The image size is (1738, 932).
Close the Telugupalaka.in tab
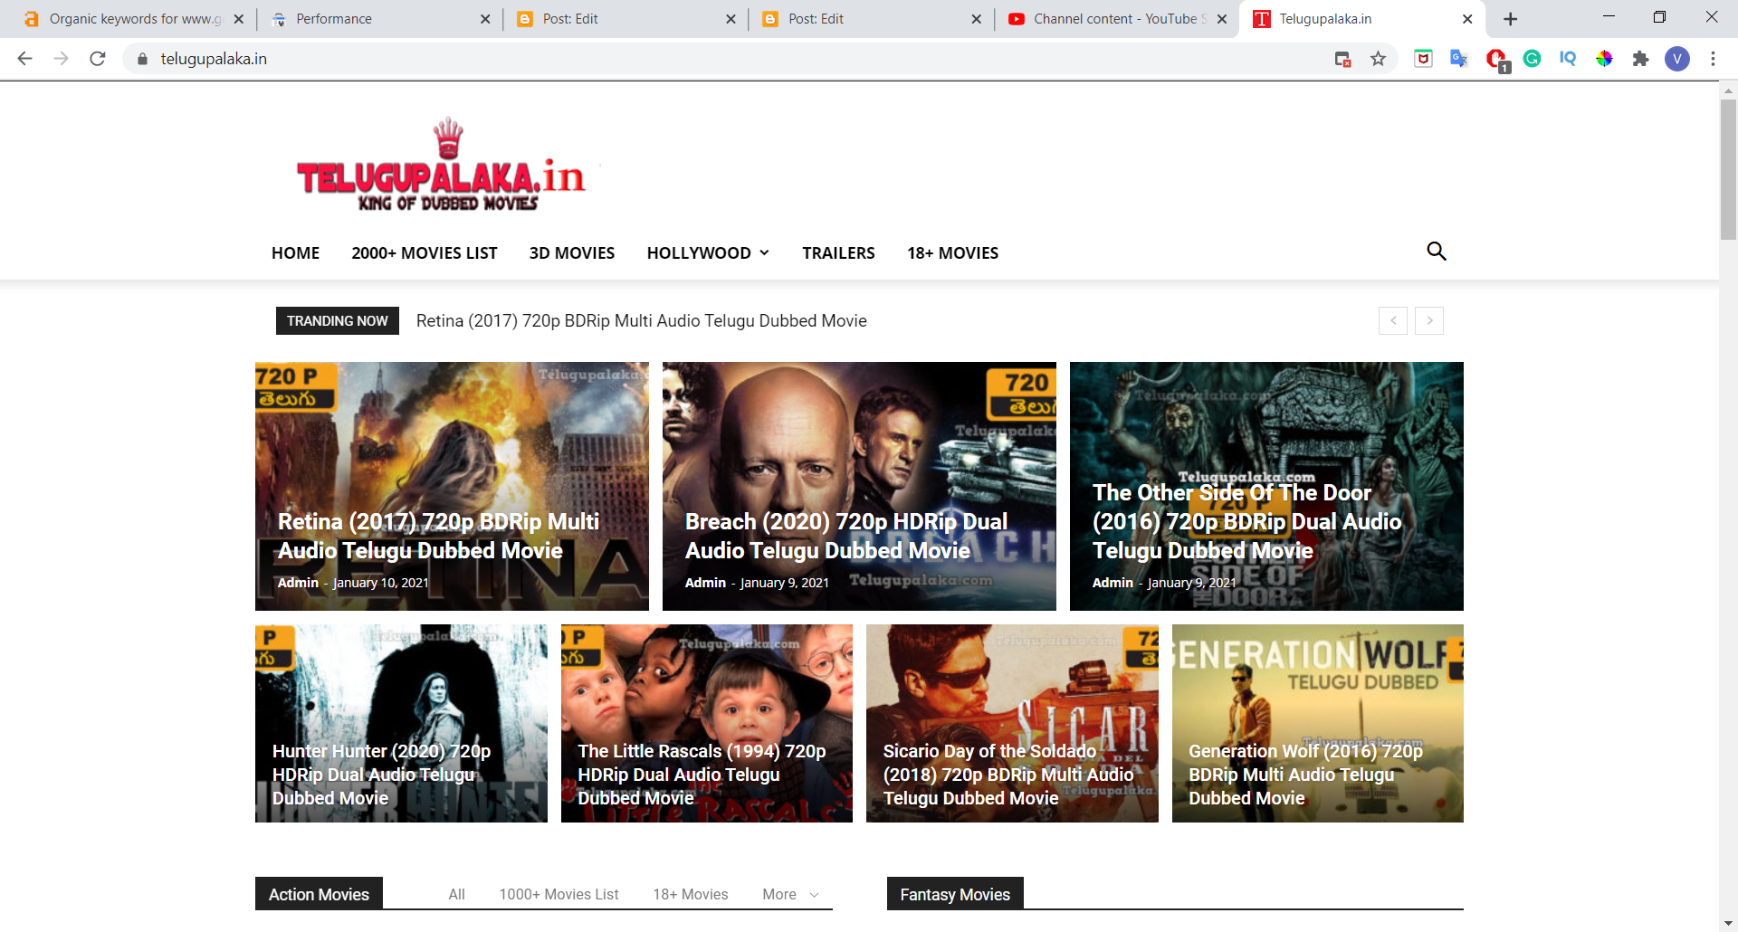tap(1467, 19)
